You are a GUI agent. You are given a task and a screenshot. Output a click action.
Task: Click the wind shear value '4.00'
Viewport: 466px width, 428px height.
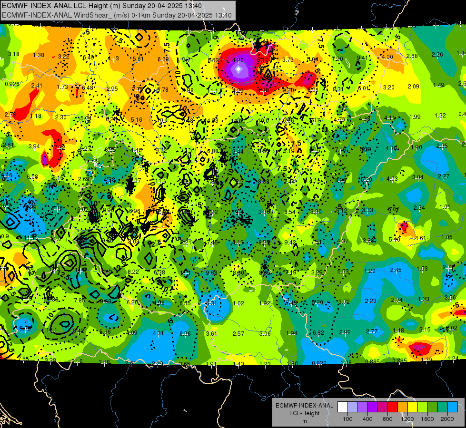[387, 57]
